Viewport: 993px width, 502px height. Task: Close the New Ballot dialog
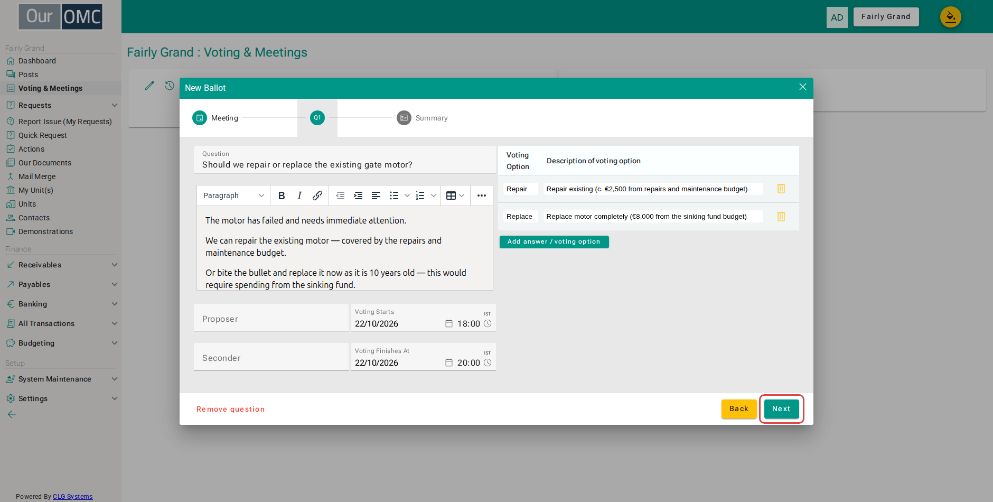(x=802, y=87)
